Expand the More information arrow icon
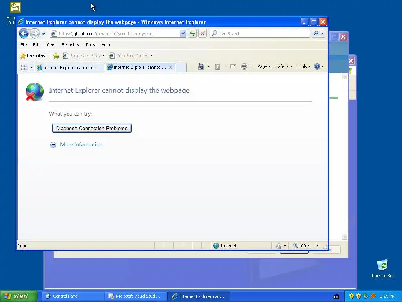The height and width of the screenshot is (302, 402). pos(53,145)
